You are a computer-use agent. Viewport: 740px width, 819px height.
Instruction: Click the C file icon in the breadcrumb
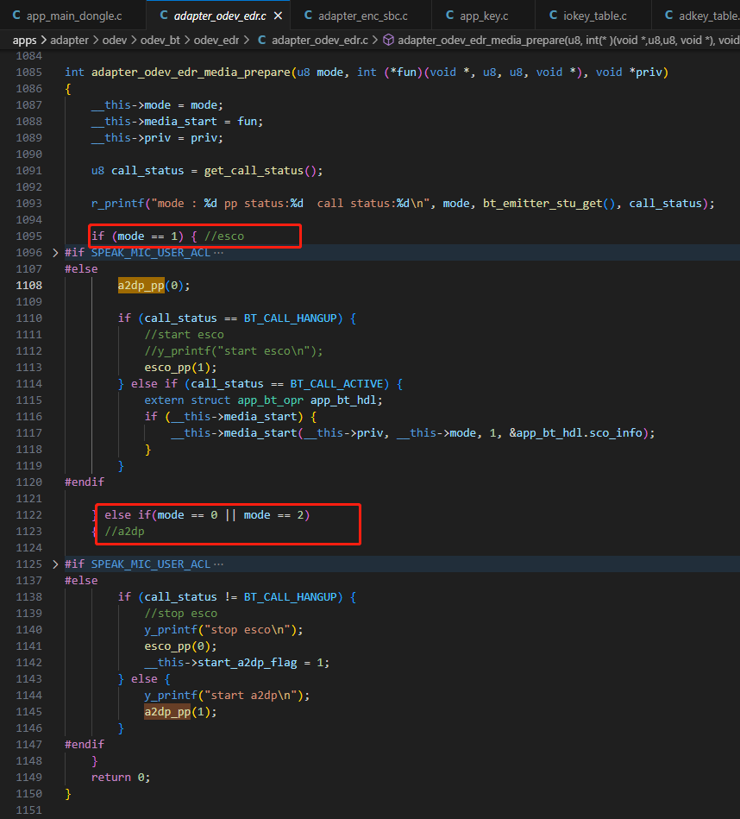tap(262, 40)
